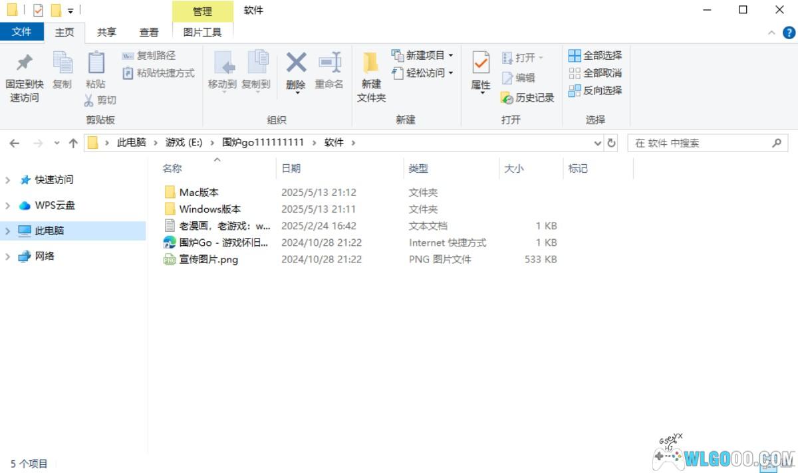Select the 宣传图片.png file

click(x=208, y=260)
